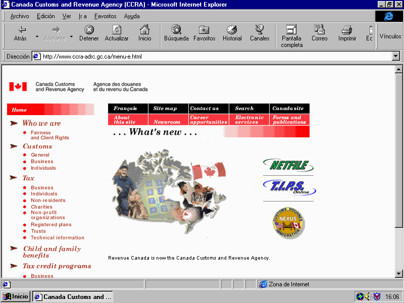Image resolution: width=404 pixels, height=303 pixels.
Task: Click the Canada map collage image
Action: click(x=169, y=191)
